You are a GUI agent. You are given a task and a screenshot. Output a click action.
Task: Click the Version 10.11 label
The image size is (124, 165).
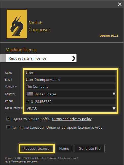click(x=109, y=36)
